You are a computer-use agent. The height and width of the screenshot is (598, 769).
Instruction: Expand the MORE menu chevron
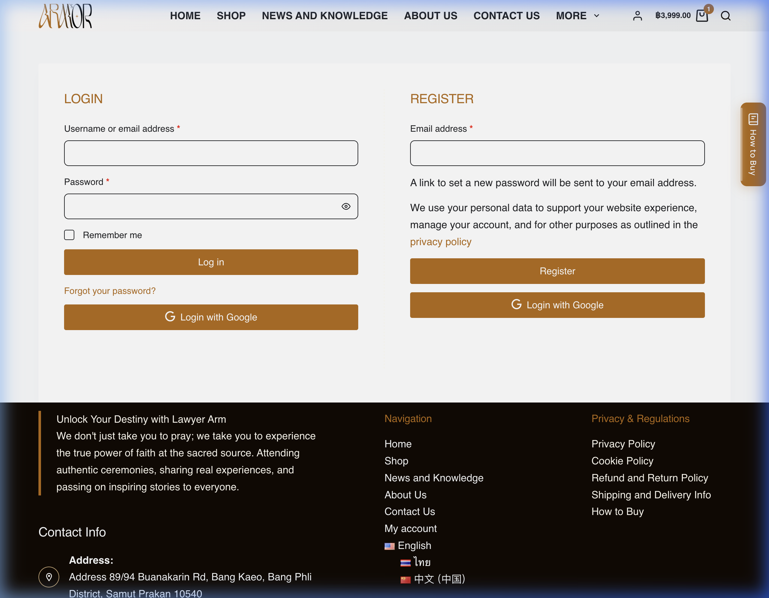click(x=597, y=16)
